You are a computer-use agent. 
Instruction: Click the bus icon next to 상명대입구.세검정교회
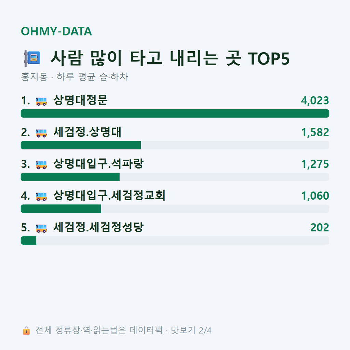point(41,196)
